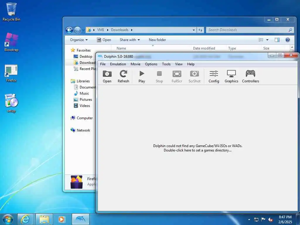Screen dimensions: 300x225
Task: Open Dolphin Controllers settings
Action: 250,76
